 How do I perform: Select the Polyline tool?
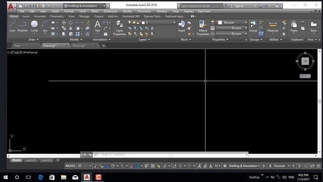[x=22, y=26]
